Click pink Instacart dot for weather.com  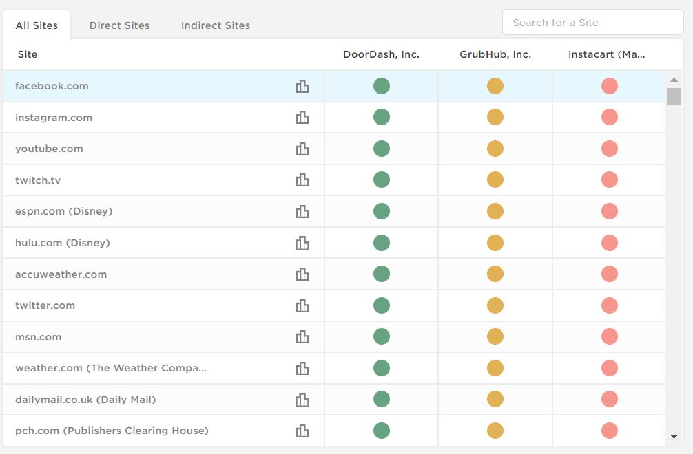click(x=610, y=368)
